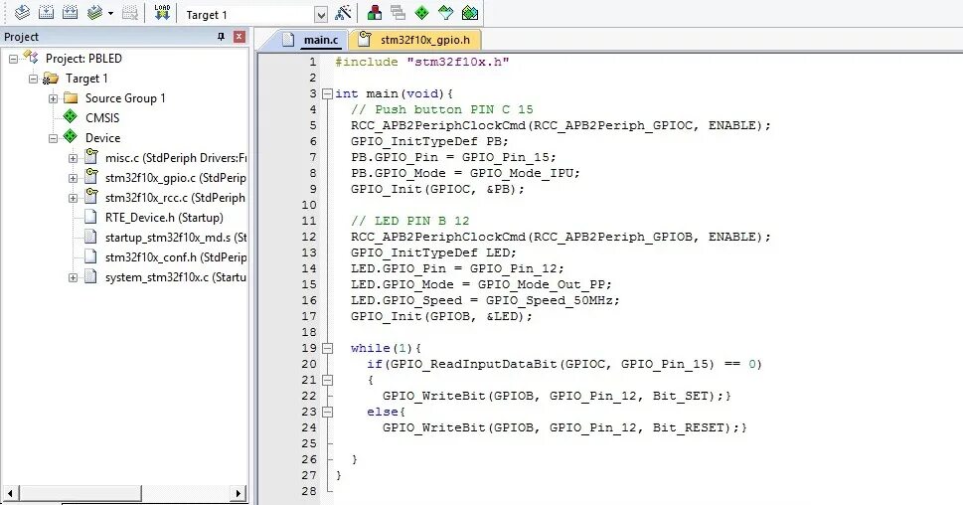Collapse the Project: PBLED tree node
963x505 pixels.
point(14,59)
